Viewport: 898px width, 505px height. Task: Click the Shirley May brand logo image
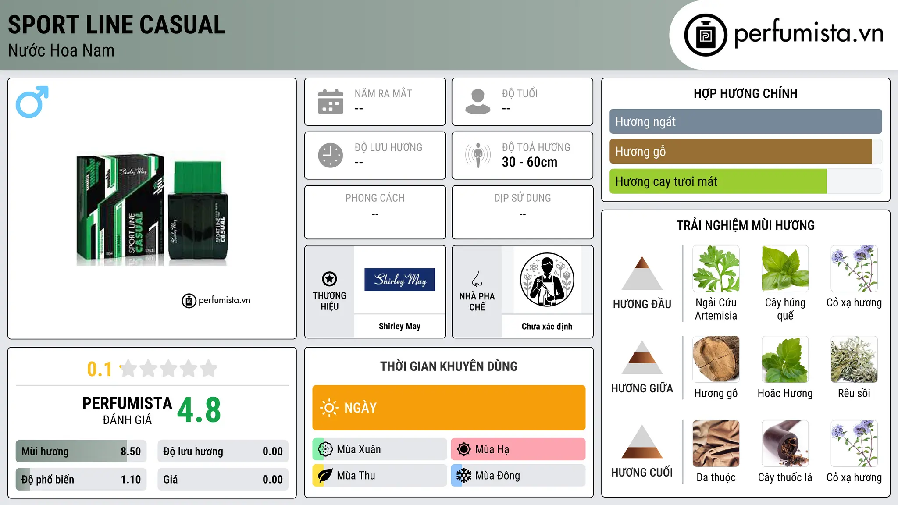tap(399, 280)
